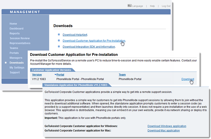The image size is (211, 139).
Task: Click Download Windows application link
Action: (167, 126)
